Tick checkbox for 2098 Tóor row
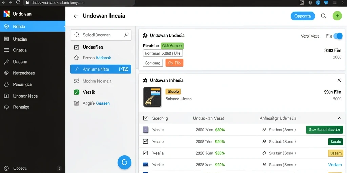Image resolution: width=347 pixels, height=173 pixels. pyautogui.click(x=146, y=142)
